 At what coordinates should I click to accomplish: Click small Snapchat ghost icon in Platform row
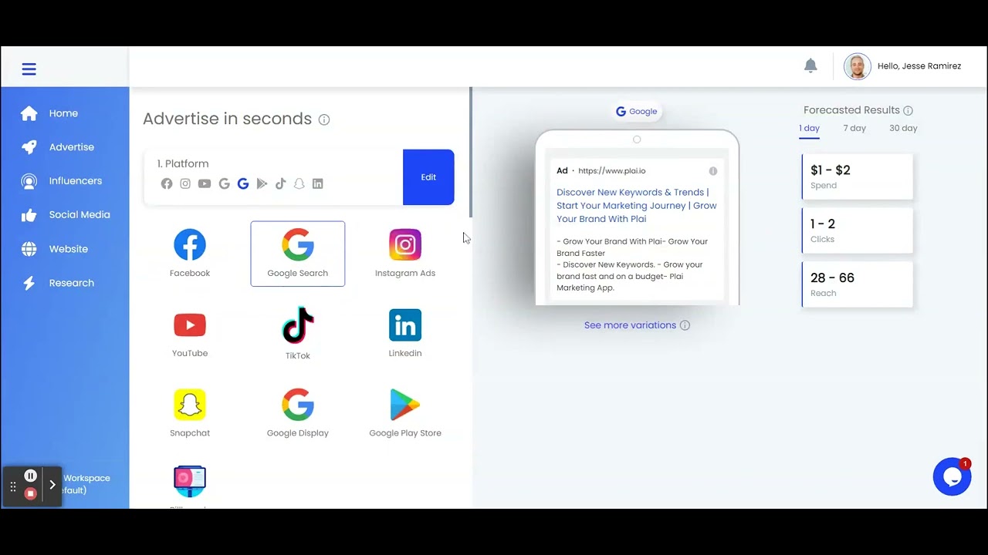[299, 183]
